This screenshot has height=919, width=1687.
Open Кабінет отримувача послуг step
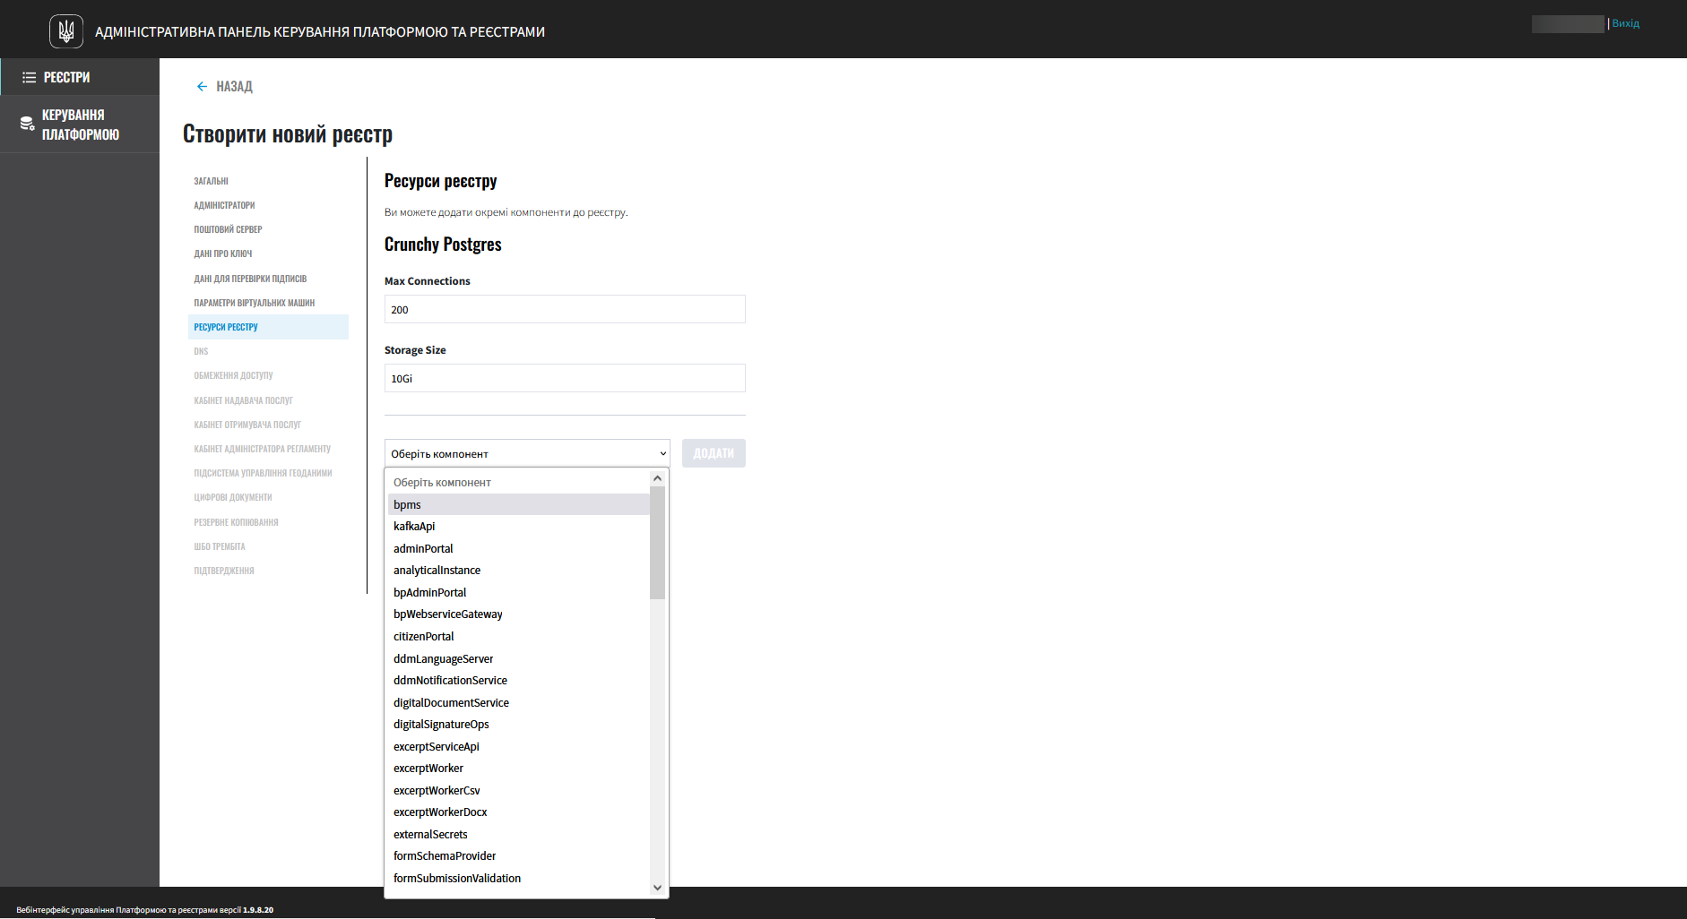247,425
